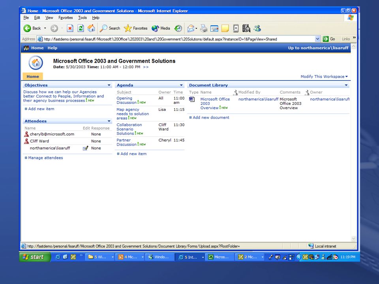The height and width of the screenshot is (284, 379).
Task: Click the Messenger people icon
Action: (257, 28)
